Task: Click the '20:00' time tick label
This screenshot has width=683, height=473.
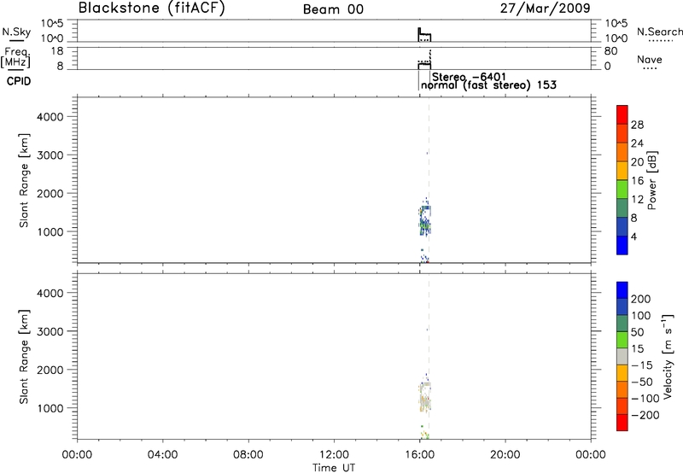Action: point(505,455)
